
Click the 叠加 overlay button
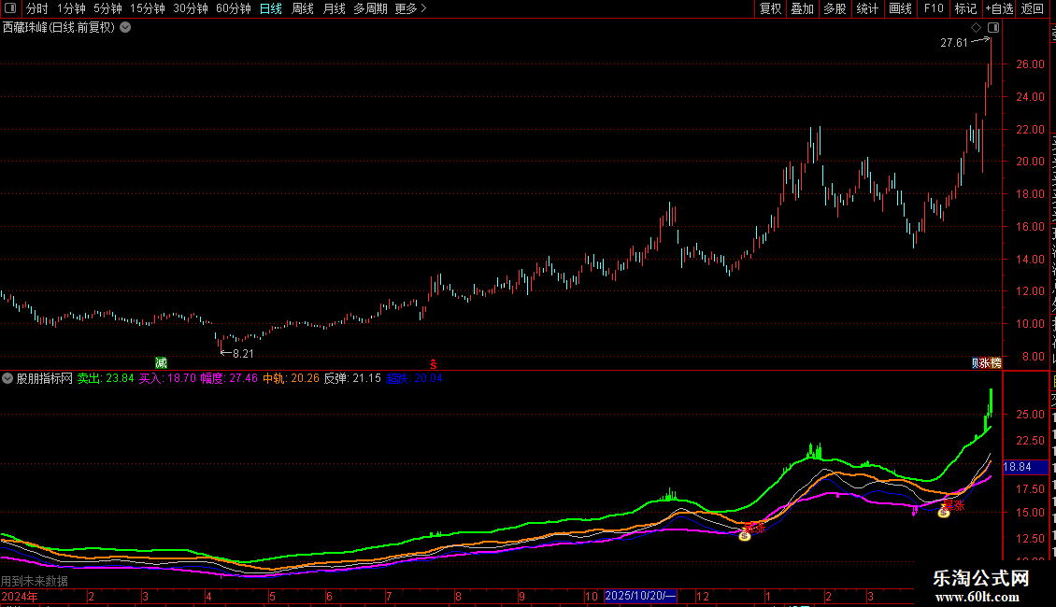pos(803,8)
